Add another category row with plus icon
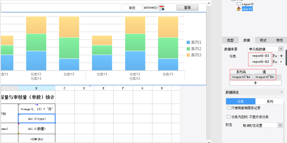The image size is (287, 143). pos(281,56)
